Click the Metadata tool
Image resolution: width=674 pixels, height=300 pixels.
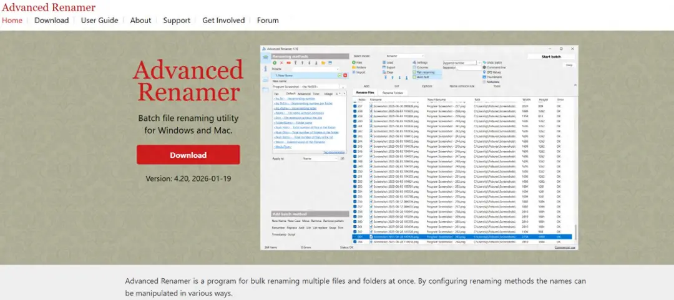491,82
